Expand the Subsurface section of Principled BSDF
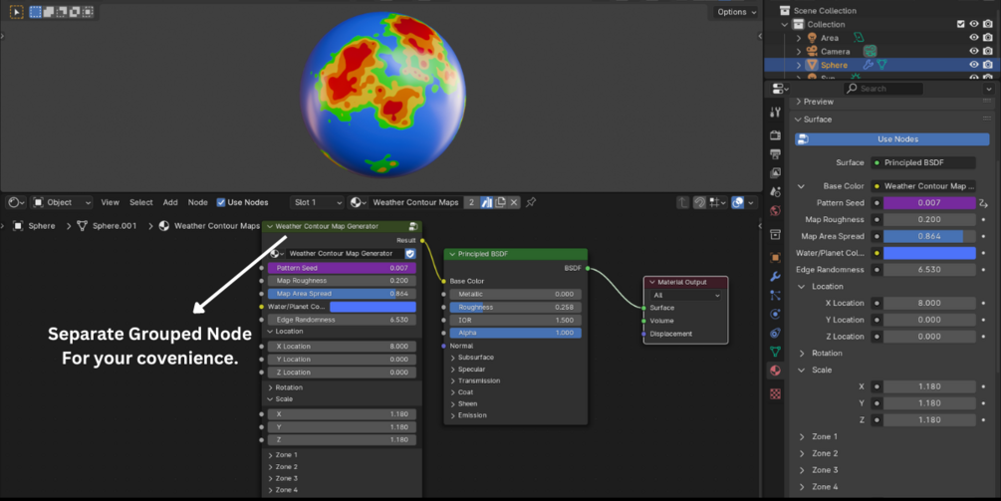1001x501 pixels. tap(453, 358)
